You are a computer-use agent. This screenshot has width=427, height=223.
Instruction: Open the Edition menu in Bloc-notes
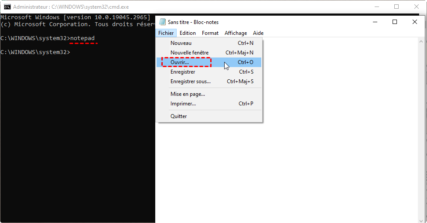click(188, 33)
